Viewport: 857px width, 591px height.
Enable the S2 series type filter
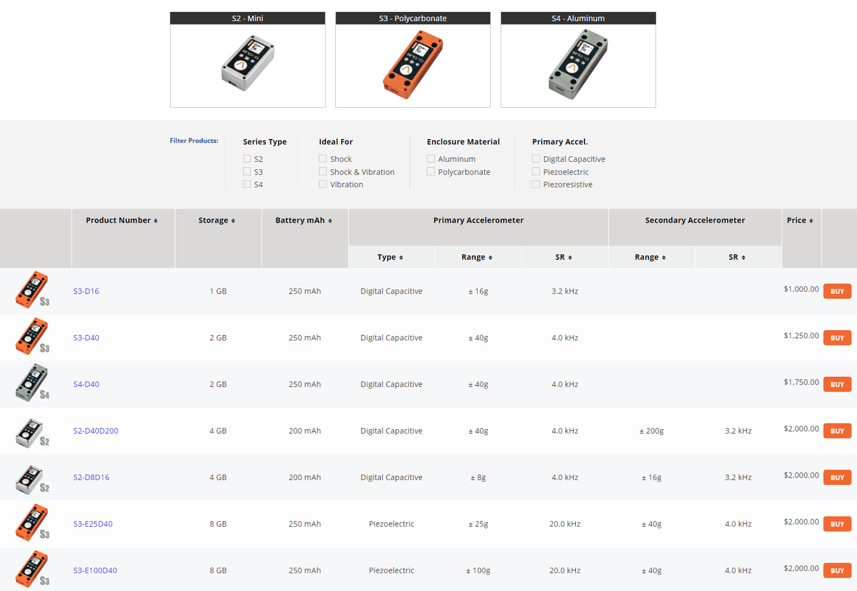pyautogui.click(x=247, y=158)
